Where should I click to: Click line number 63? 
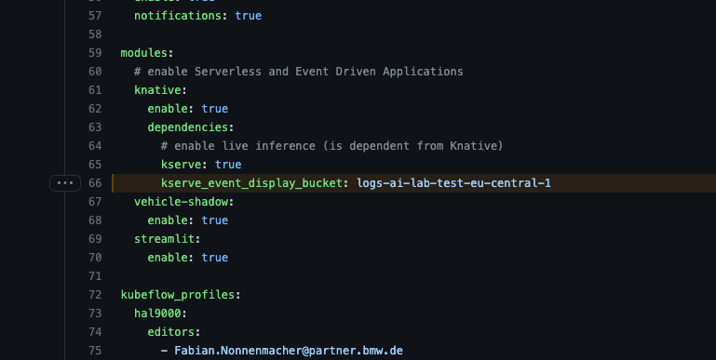point(95,127)
